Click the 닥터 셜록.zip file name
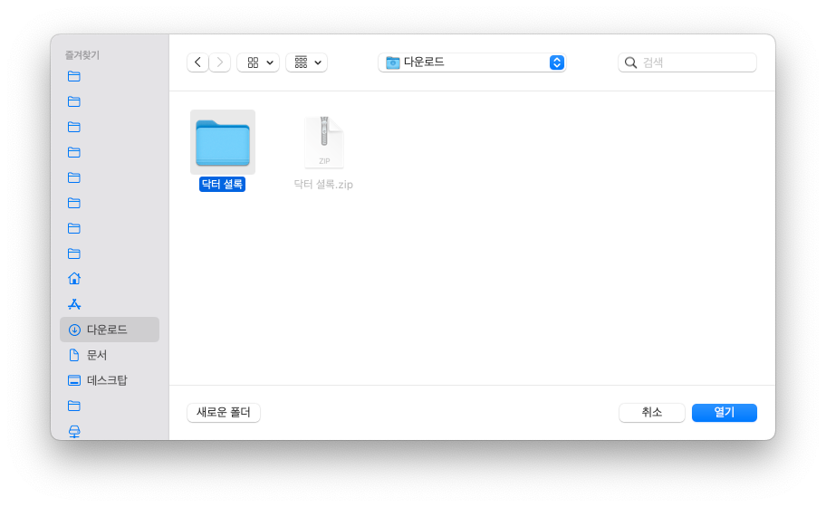Screen dimensions: 826x507 (323, 185)
